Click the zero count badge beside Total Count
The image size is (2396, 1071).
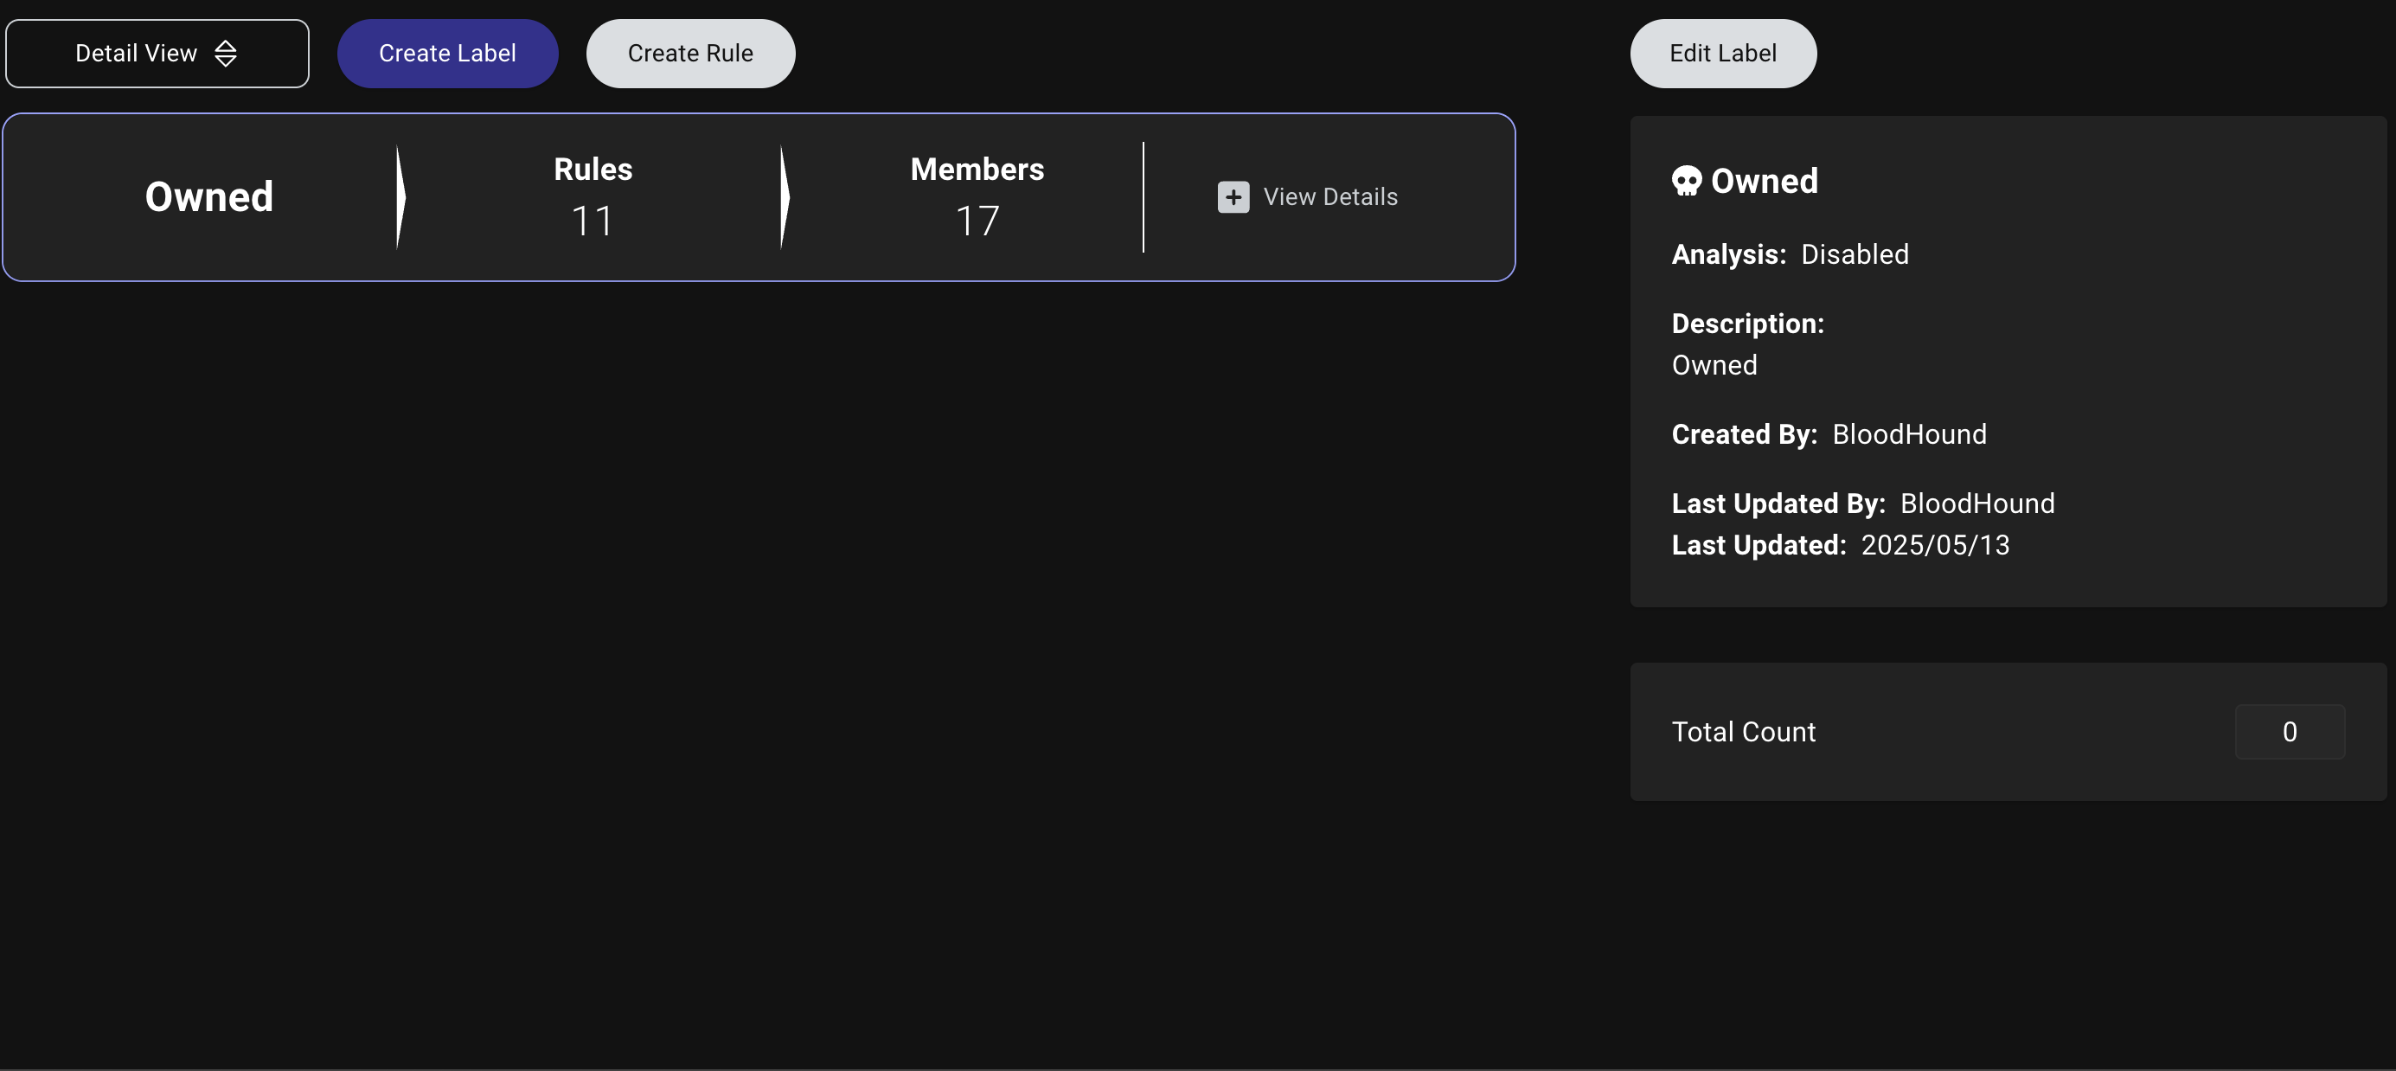[x=2289, y=732]
